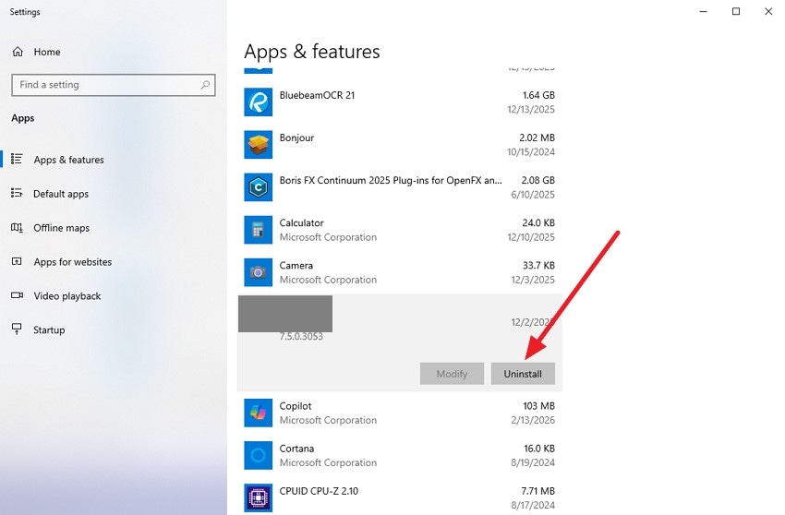Image resolution: width=785 pixels, height=515 pixels.
Task: Click the 2.08 GB size value
Action: (538, 180)
